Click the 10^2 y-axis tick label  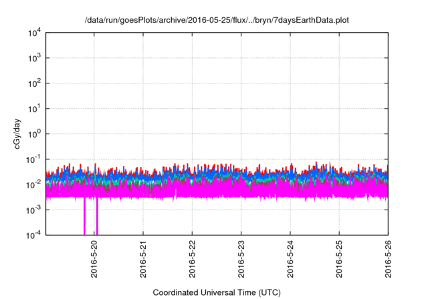(x=35, y=83)
